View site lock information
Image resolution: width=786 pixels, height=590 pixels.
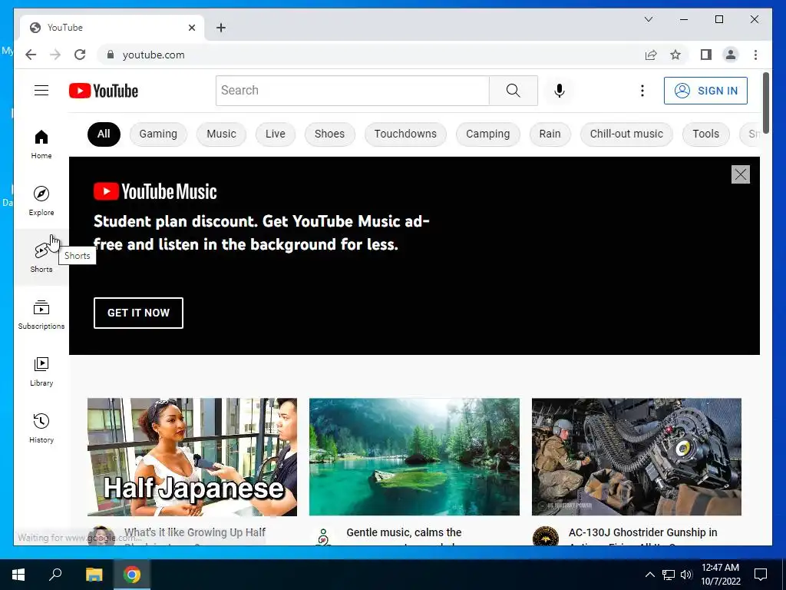click(x=111, y=55)
